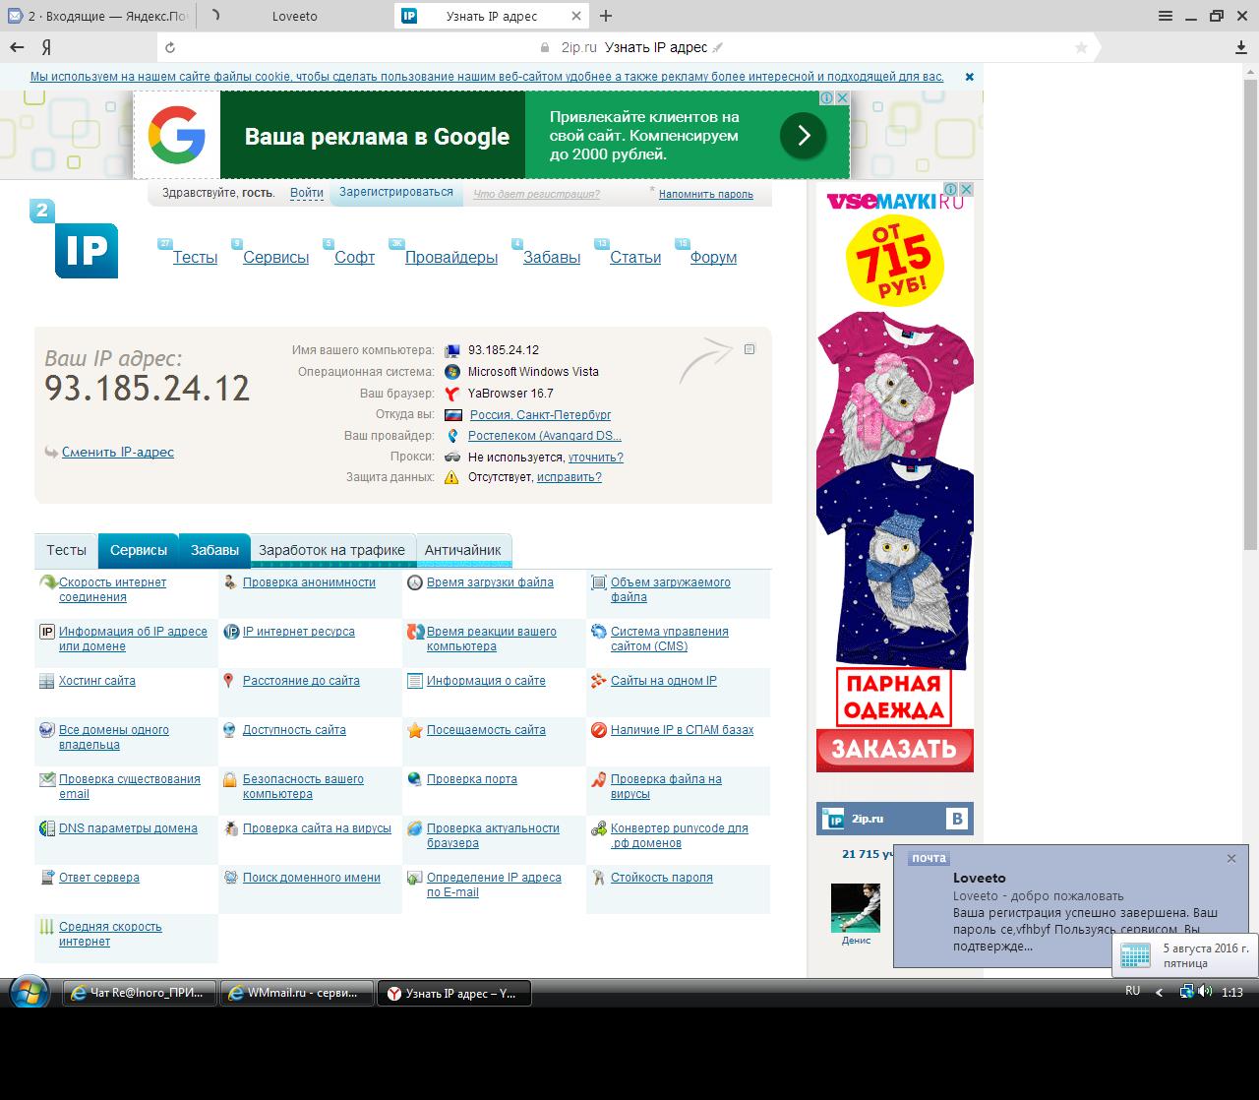
Task: Open Софт in top navigation
Action: pos(354,257)
